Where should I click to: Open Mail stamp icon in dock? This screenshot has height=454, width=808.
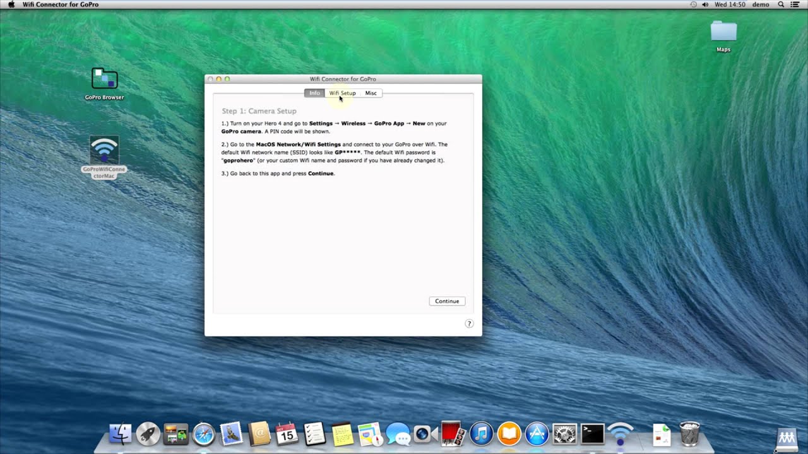(x=232, y=434)
